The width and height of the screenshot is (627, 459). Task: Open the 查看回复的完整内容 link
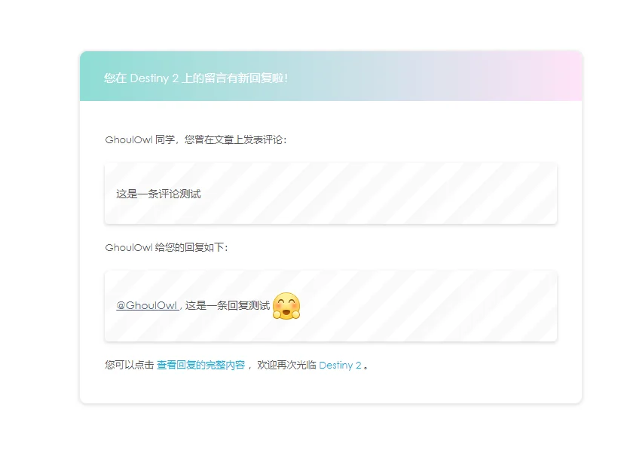[200, 365]
